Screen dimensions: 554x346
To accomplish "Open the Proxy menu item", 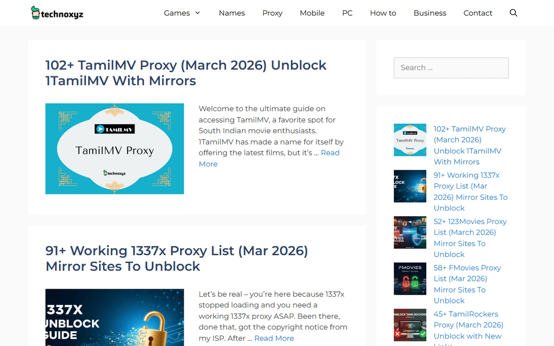I will pos(272,13).
